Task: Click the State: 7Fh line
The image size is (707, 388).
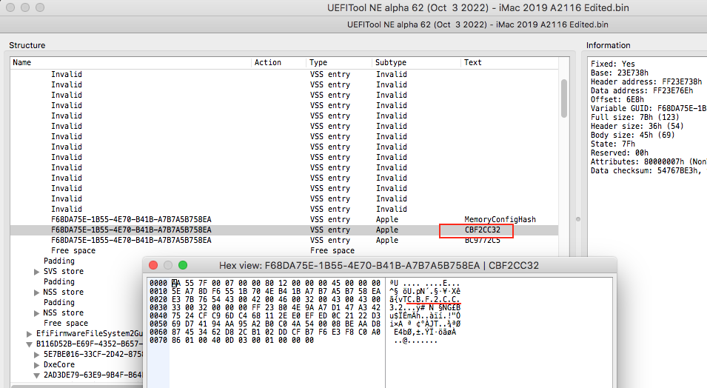Action: pyautogui.click(x=613, y=144)
